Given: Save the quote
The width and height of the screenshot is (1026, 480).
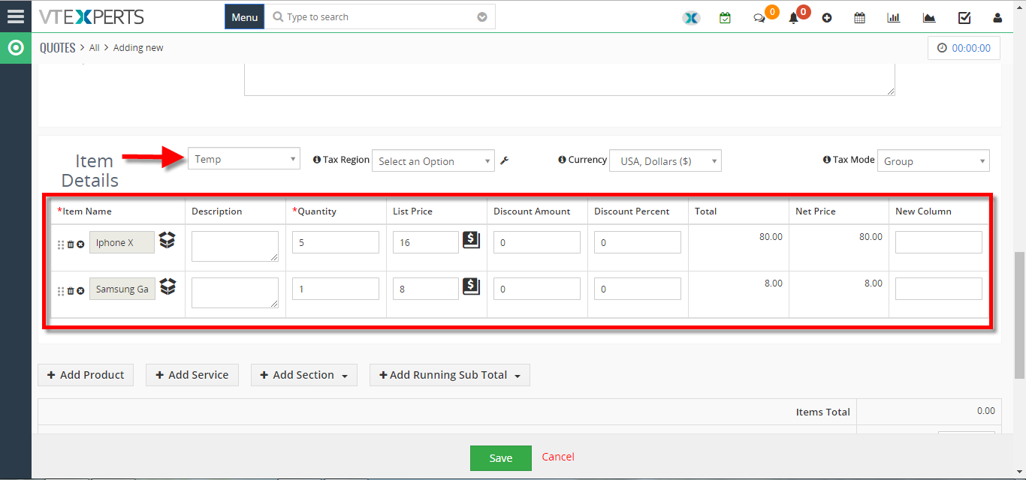Looking at the screenshot, I should click(501, 458).
